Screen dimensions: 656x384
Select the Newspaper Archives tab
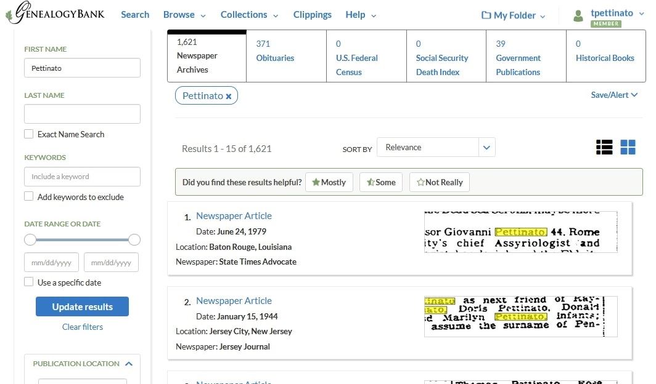[207, 56]
